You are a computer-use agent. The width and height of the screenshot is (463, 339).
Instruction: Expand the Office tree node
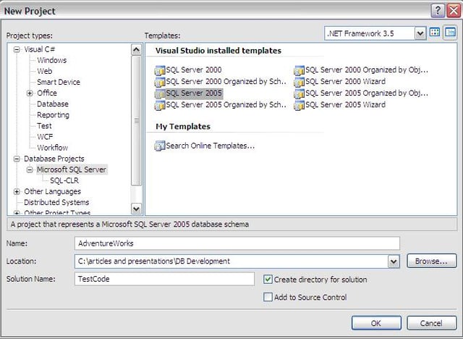[30, 93]
